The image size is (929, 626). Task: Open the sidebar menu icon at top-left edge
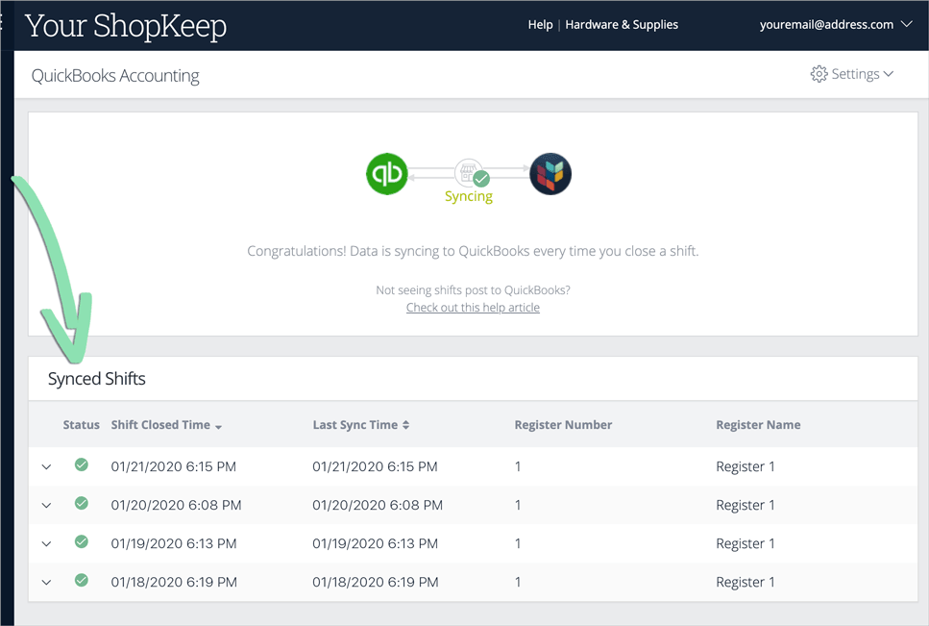pos(2,24)
